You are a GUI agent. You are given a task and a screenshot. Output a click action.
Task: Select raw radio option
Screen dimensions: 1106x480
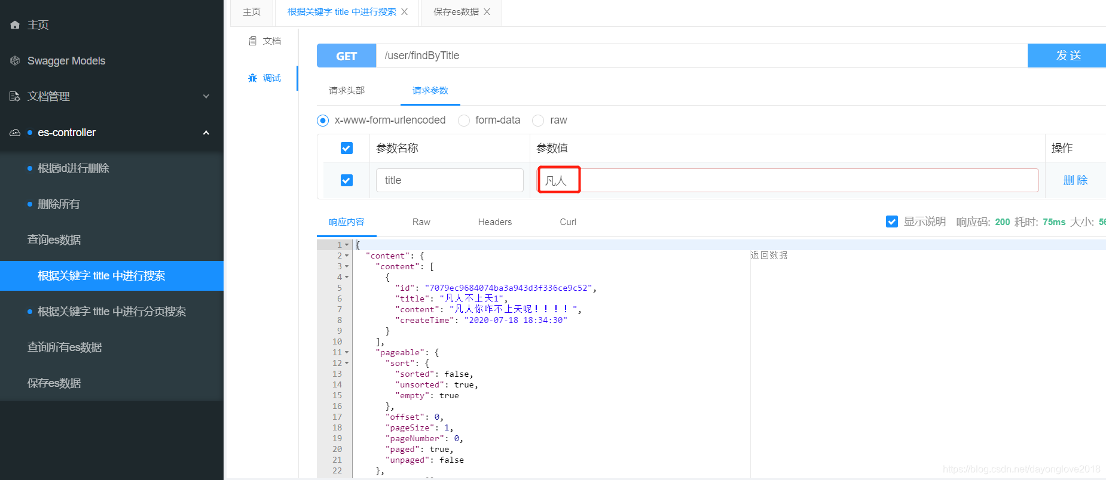coord(538,121)
